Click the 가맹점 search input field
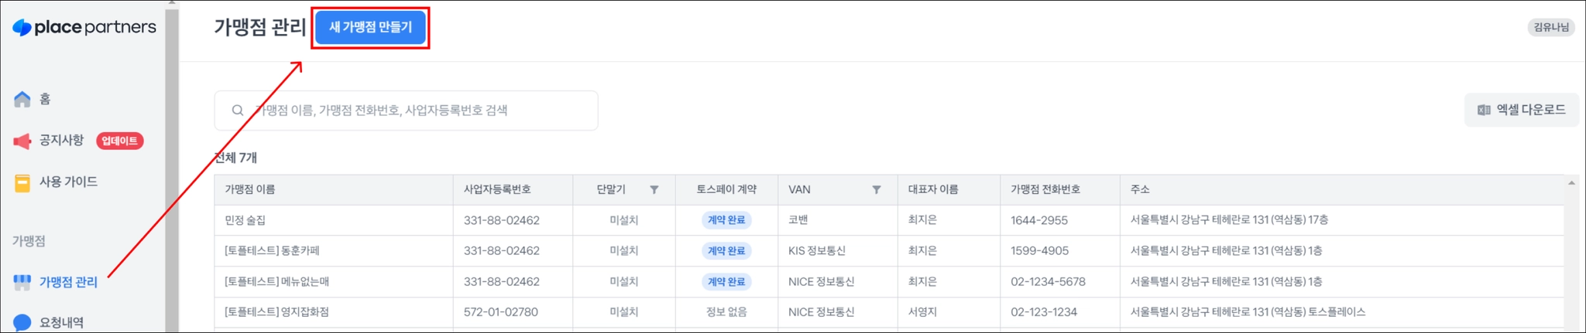This screenshot has width=1586, height=333. point(406,110)
